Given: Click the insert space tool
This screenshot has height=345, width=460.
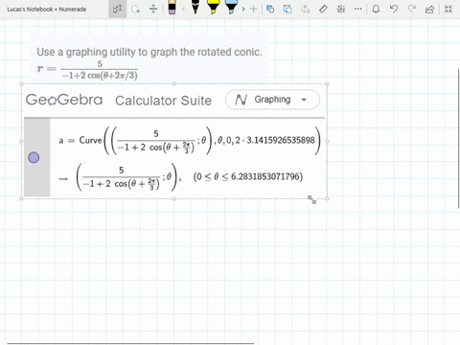Looking at the screenshot, I should point(153,9).
